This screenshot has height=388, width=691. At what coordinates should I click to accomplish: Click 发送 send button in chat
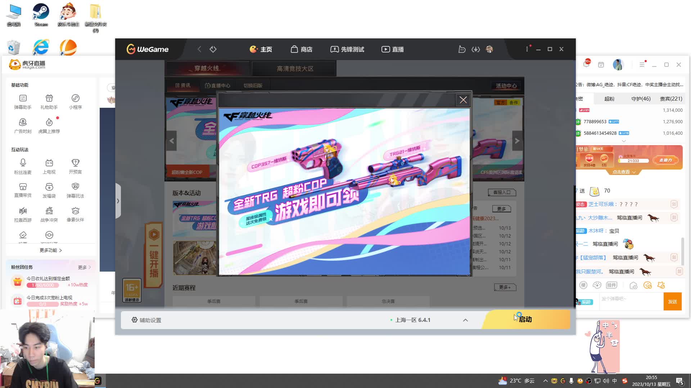point(673,301)
